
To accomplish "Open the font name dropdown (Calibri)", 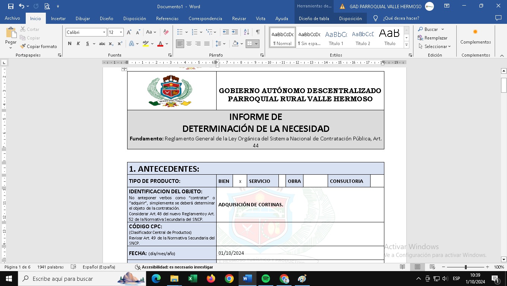I will coord(104,32).
